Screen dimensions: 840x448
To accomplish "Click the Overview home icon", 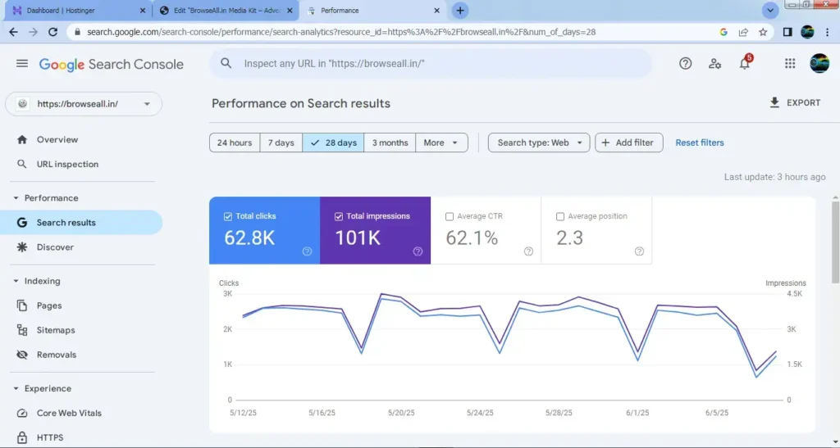I will pyautogui.click(x=22, y=139).
